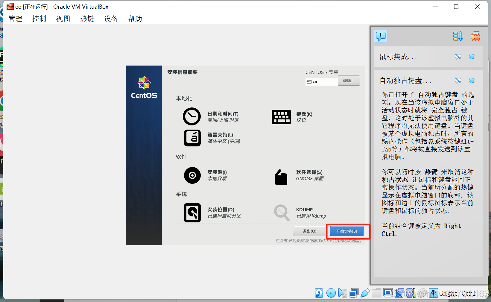Viewport: 491px width, 302px height.
Task: Click optical drive status icon
Action: pos(331,293)
